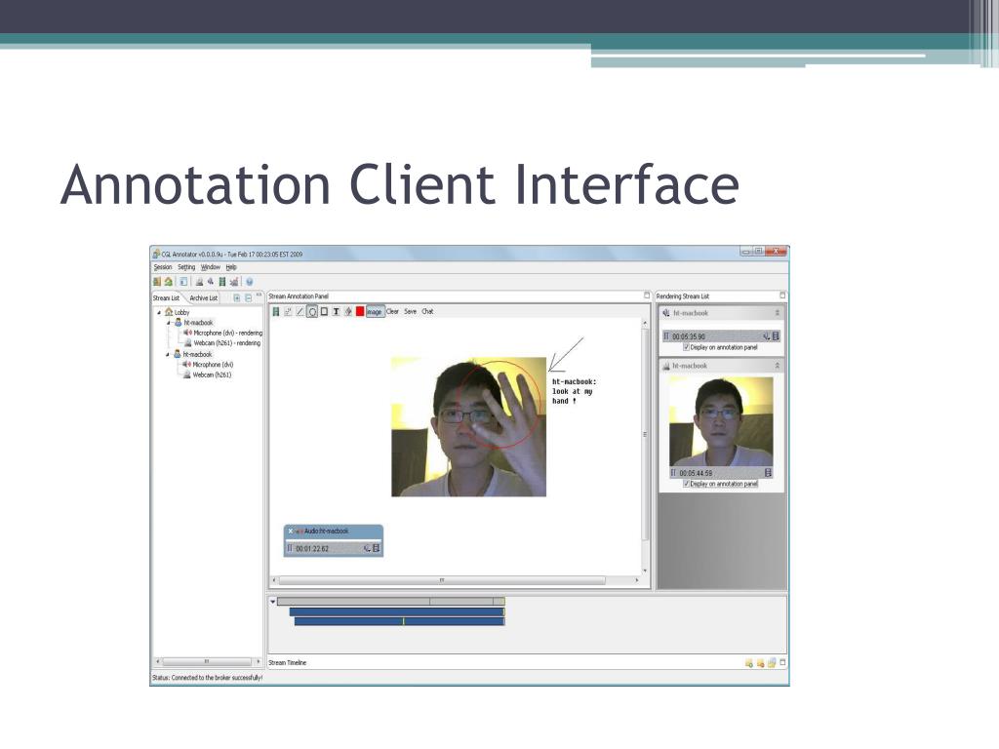Click the horizontal scrollbar of the annotation canvas
This screenshot has height=749, width=999.
pos(442,580)
